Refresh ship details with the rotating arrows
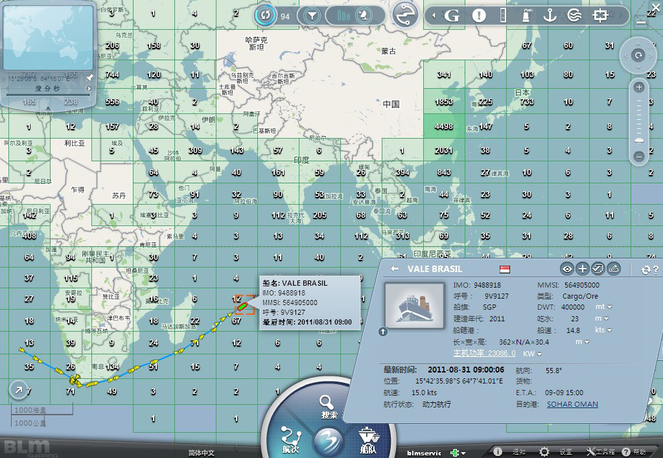663x458 pixels. 646,269
